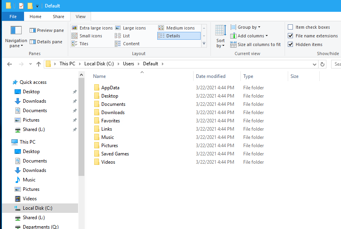Select Extra large icons layout
This screenshot has height=229, width=341.
click(x=92, y=28)
